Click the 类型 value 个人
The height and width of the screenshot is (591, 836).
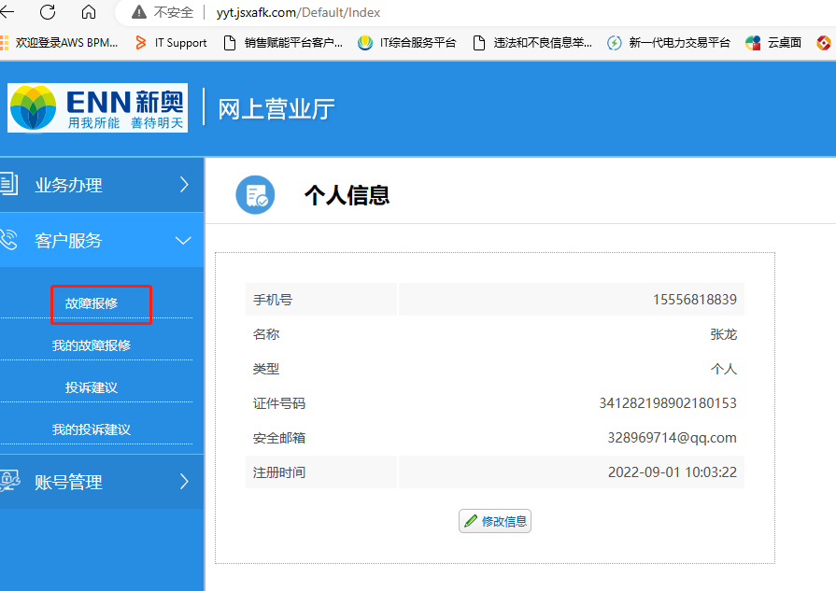[x=724, y=369]
